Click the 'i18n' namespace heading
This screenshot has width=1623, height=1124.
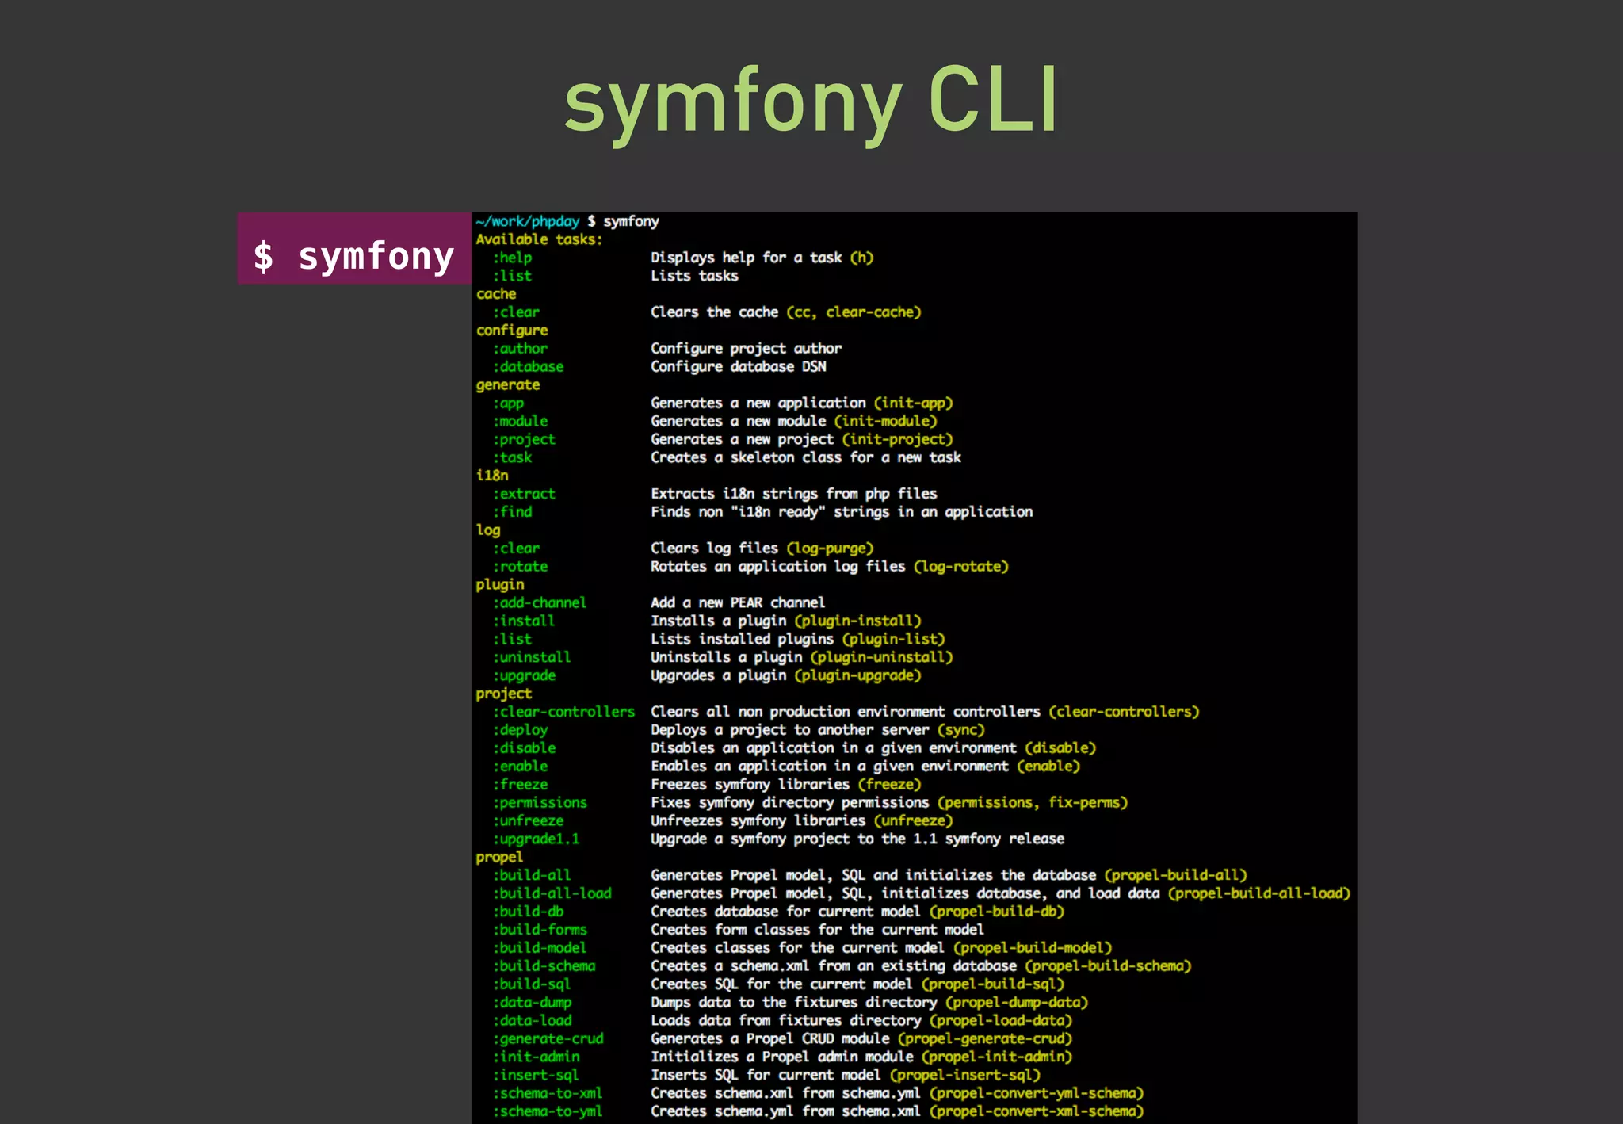coord(492,476)
